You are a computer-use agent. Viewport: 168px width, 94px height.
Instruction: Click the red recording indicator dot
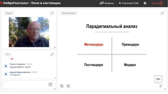tap(1, 3)
